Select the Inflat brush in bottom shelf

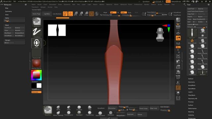(x=69, y=108)
